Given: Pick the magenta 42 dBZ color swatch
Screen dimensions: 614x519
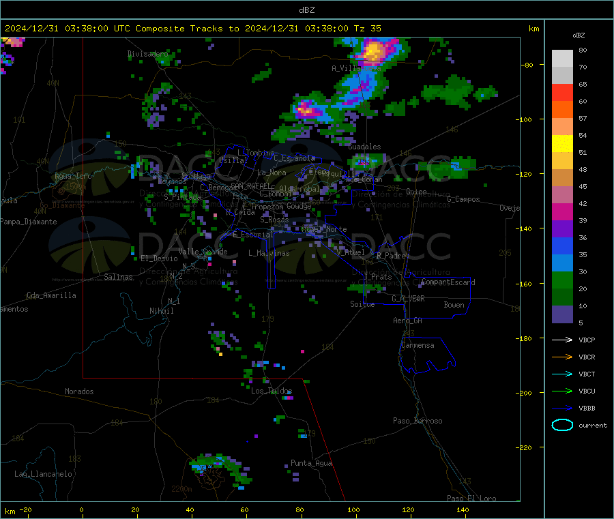Looking at the screenshot, I should [562, 211].
